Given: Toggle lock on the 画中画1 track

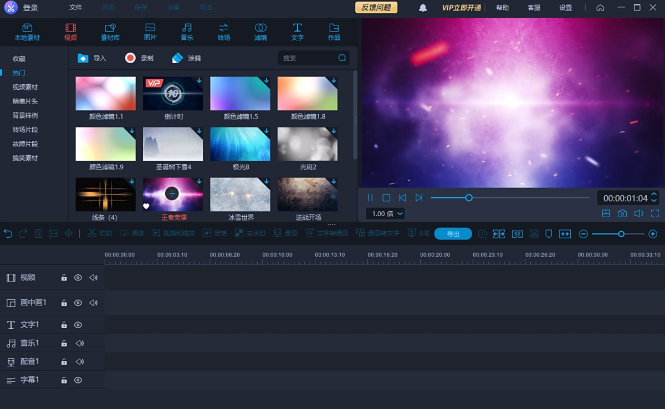Looking at the screenshot, I should (64, 303).
